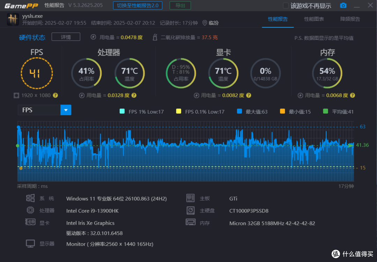Click the yysls.exe game icon
This screenshot has width=377, height=262.
point(13,20)
